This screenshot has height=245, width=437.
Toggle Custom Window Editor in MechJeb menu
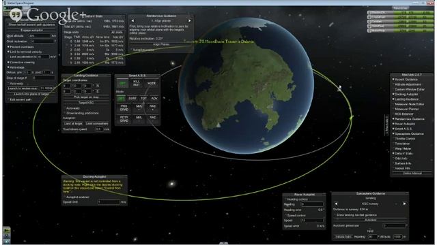pyautogui.click(x=408, y=89)
